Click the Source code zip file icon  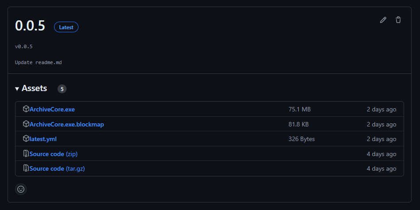point(26,154)
